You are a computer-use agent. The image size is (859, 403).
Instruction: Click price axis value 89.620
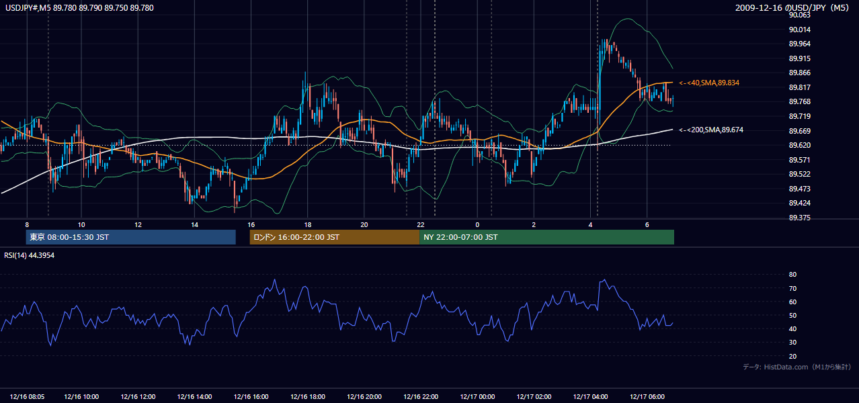[799, 146]
